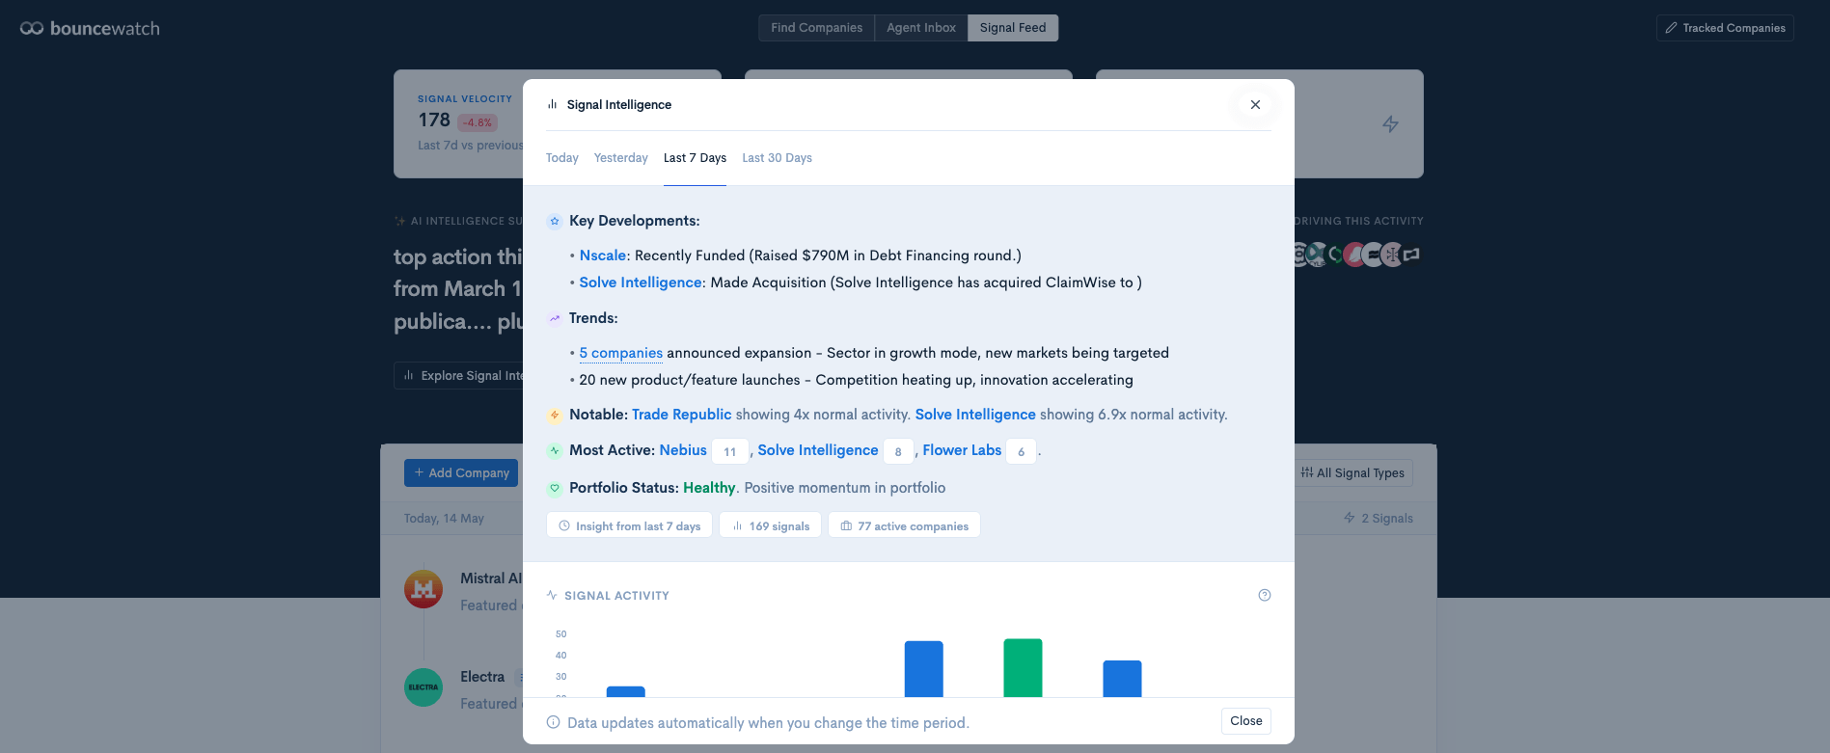
Task: Click the -4.8% signal velocity badge
Action: 478,122
